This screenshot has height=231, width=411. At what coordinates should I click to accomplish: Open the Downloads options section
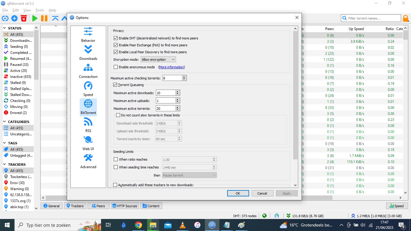click(88, 53)
